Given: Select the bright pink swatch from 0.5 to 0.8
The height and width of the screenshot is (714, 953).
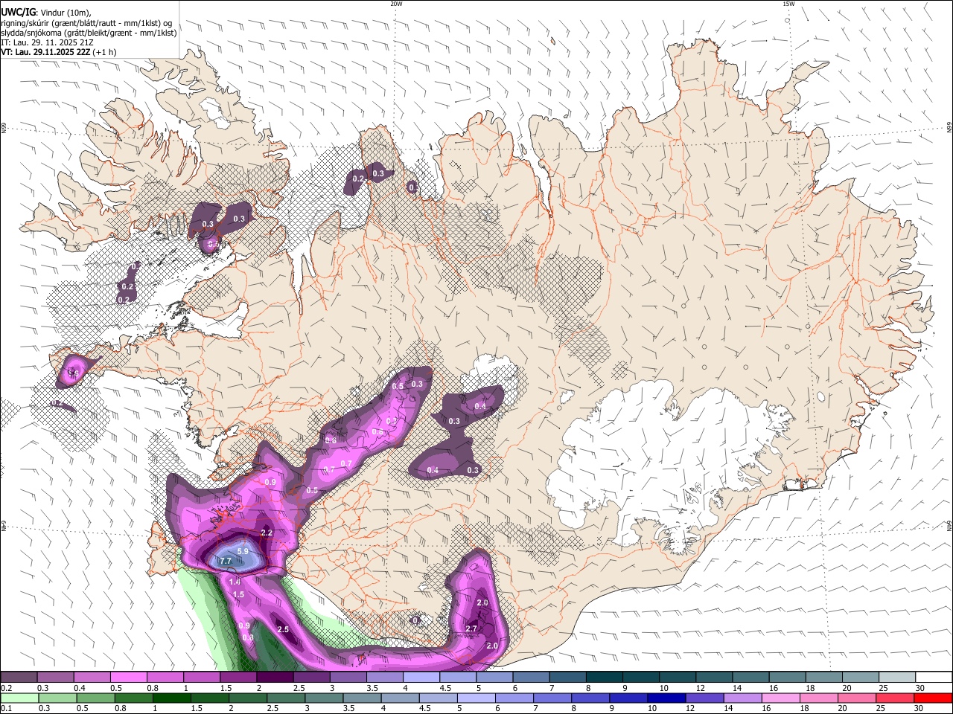Looking at the screenshot, I should pyautogui.click(x=128, y=678).
